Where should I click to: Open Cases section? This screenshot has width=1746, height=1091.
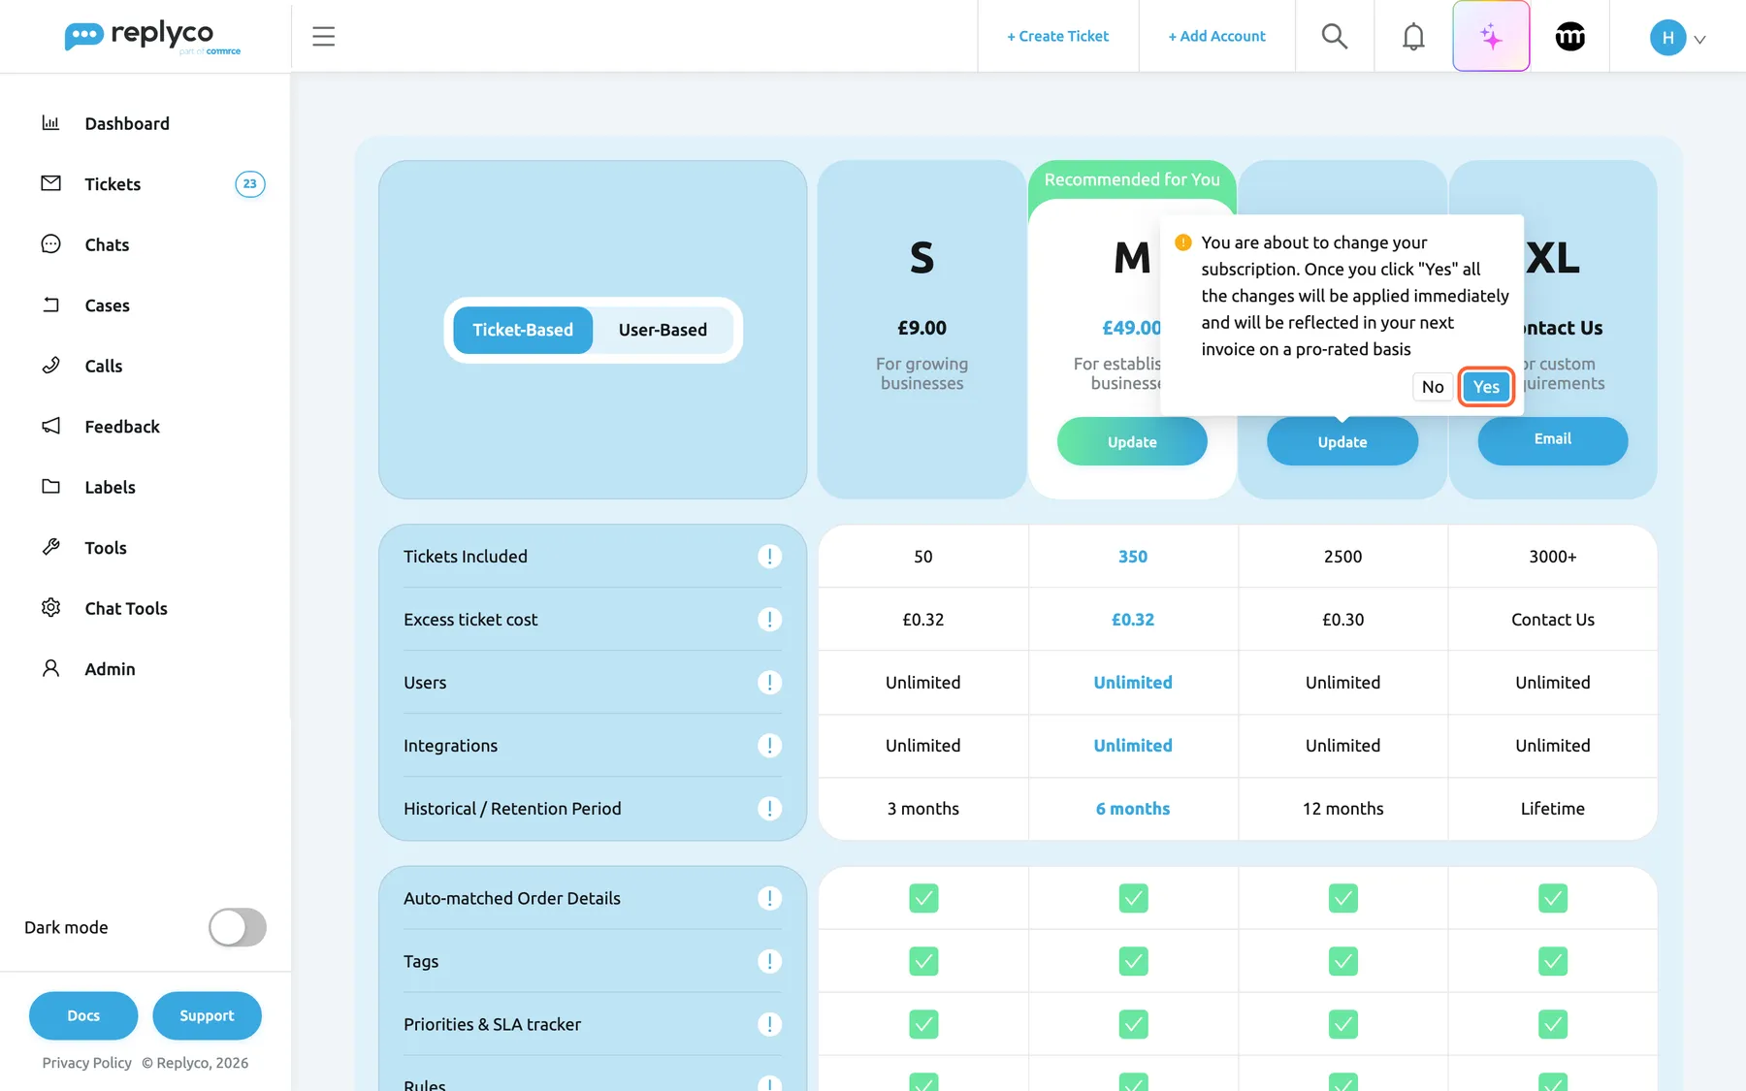107,305
